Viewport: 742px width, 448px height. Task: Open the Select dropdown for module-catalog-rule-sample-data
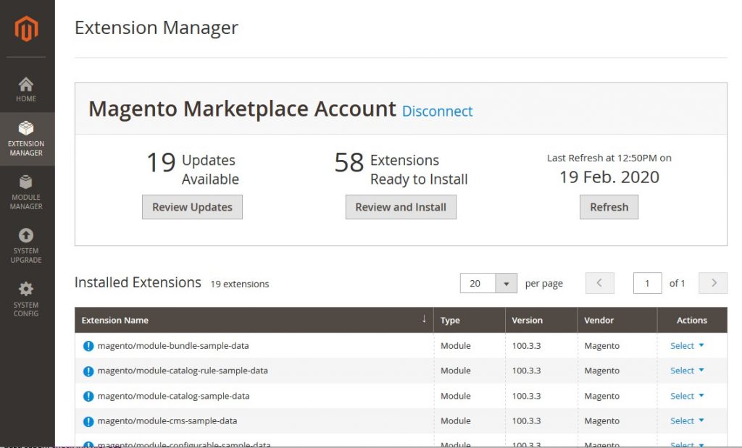pyautogui.click(x=685, y=371)
